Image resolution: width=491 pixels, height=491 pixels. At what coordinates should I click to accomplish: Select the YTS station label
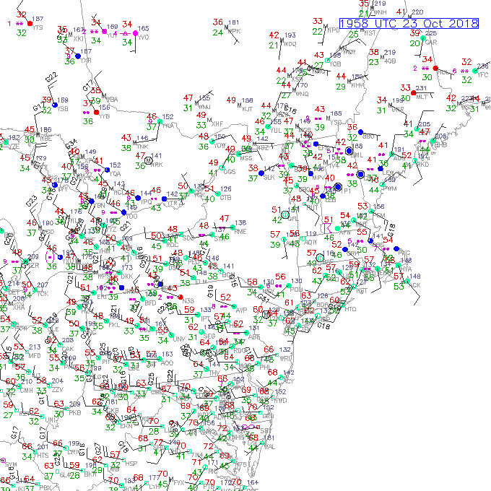(38, 27)
